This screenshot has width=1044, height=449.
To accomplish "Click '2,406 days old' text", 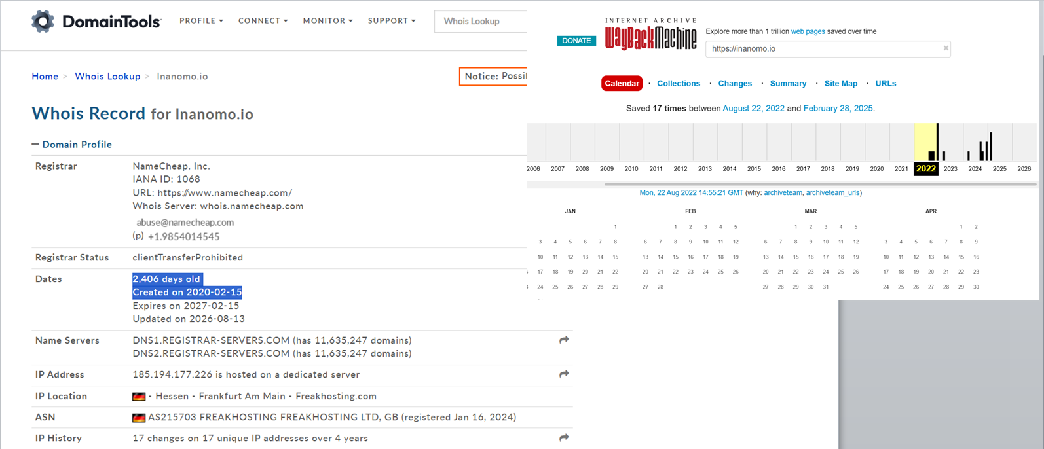I will point(167,279).
